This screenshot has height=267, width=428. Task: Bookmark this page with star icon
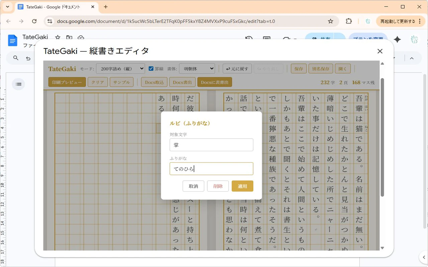click(330, 21)
